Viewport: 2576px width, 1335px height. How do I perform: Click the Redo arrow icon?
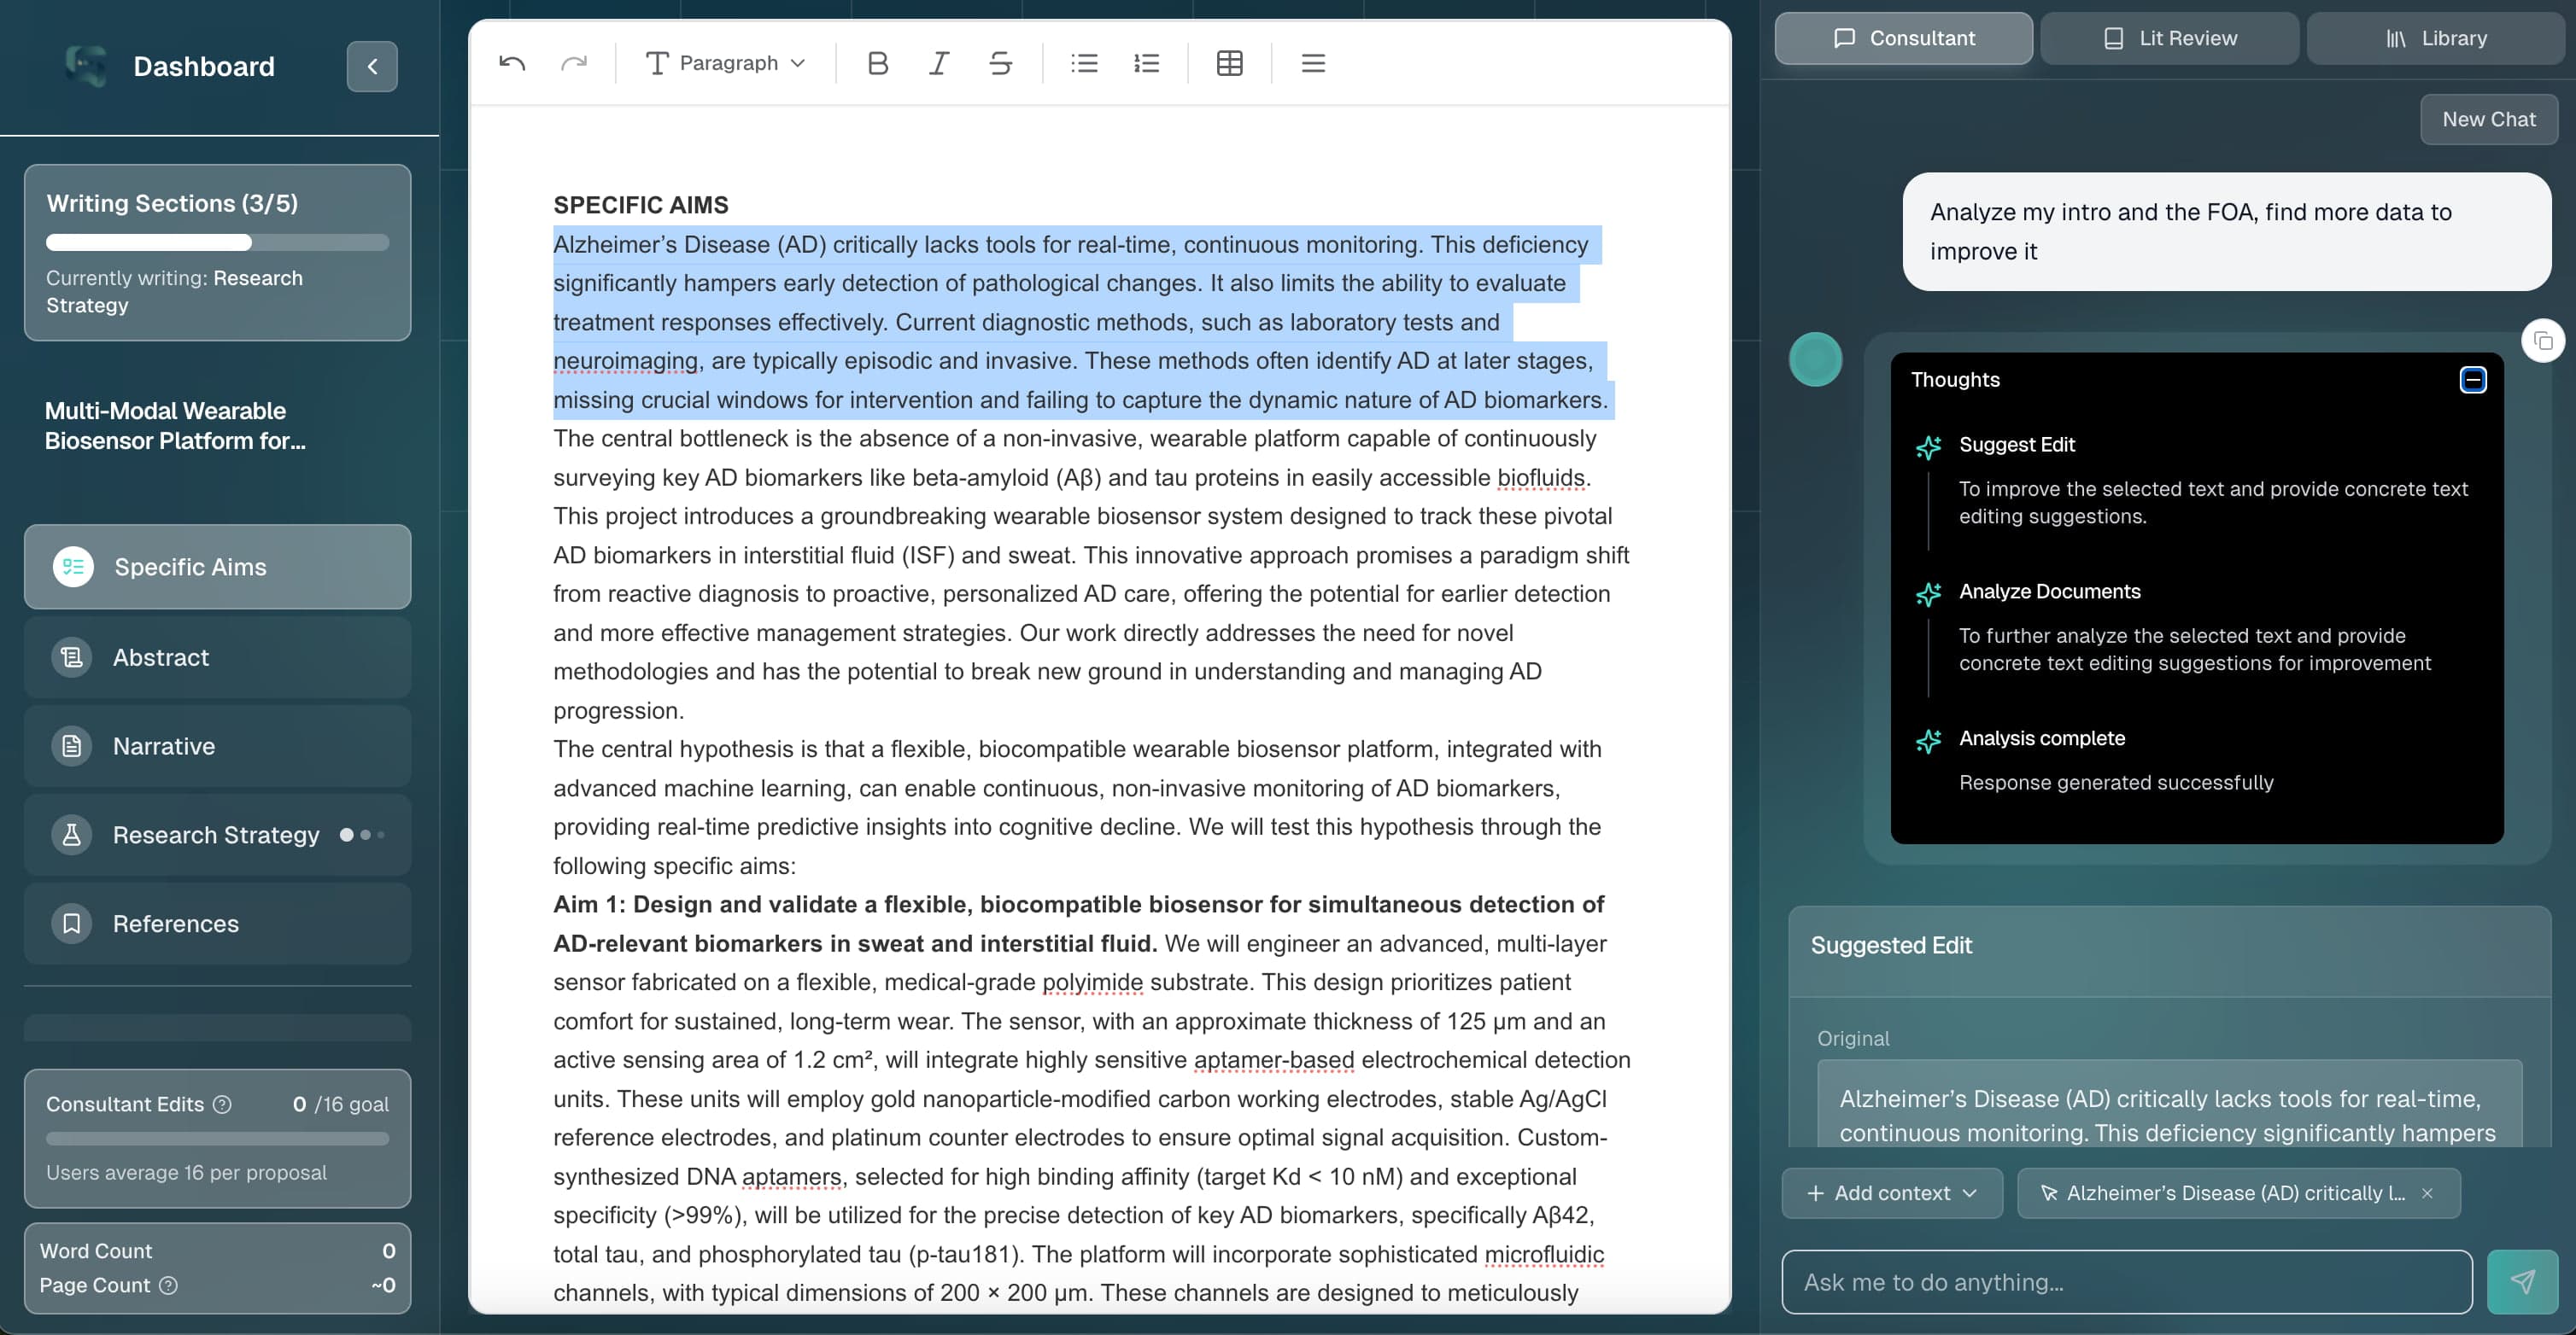coord(573,63)
